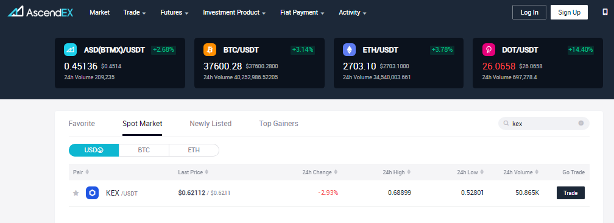The height and width of the screenshot is (223, 614).
Task: Switch to the Newly Listed tab
Action: (211, 124)
